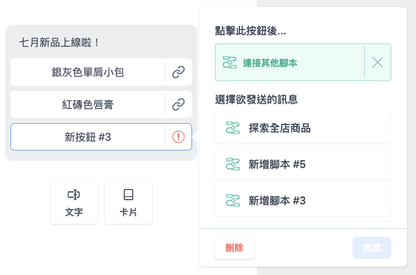Click the red warning icon on 新按鈕 #3

(178, 137)
